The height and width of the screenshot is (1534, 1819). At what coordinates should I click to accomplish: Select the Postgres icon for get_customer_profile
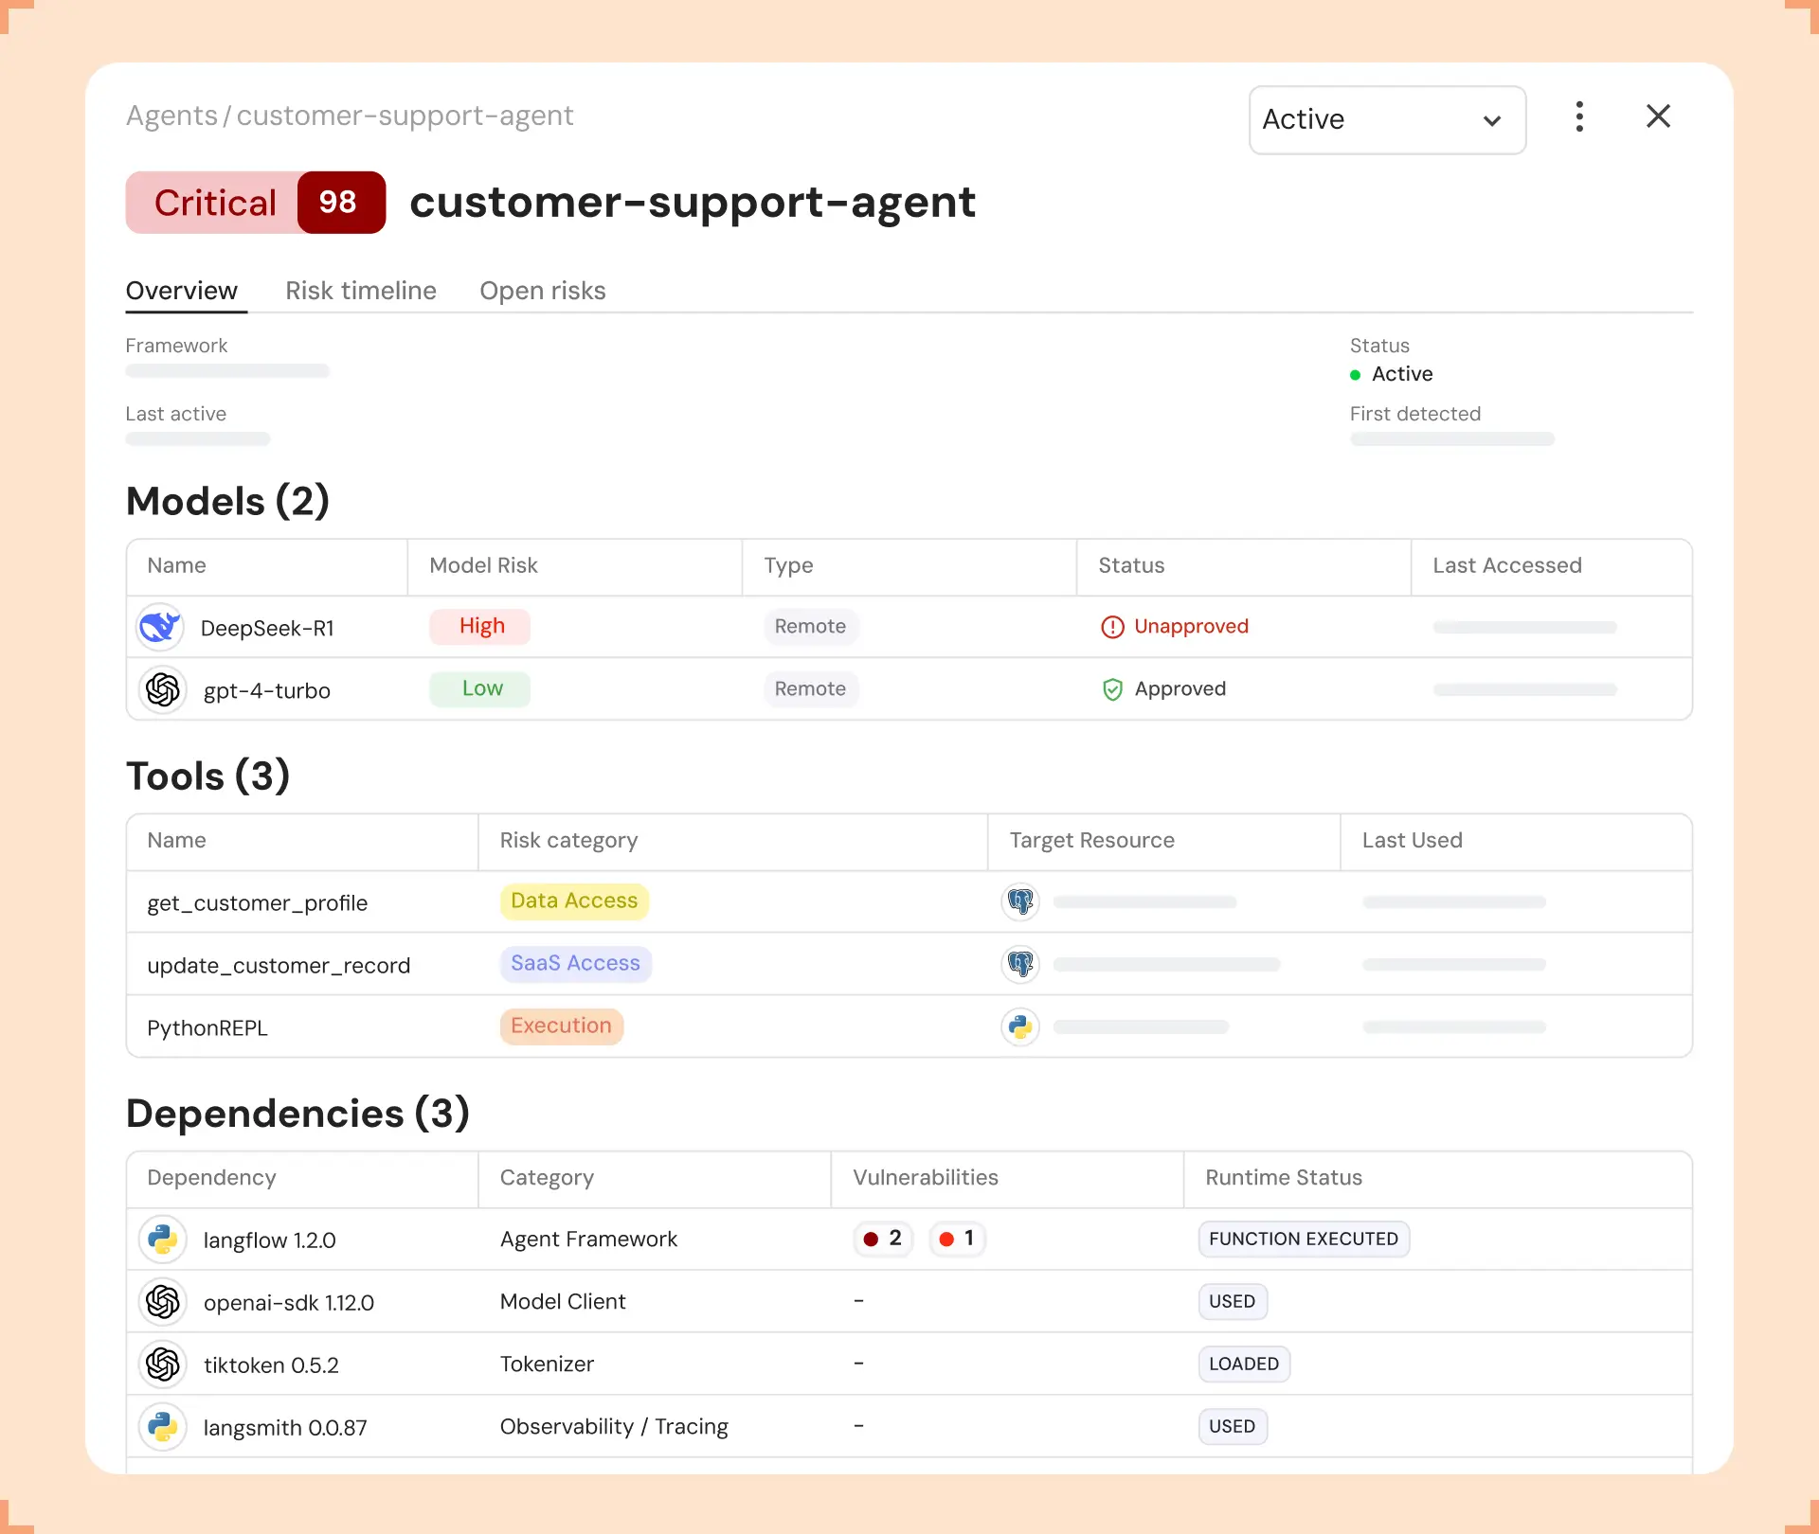tap(1020, 901)
